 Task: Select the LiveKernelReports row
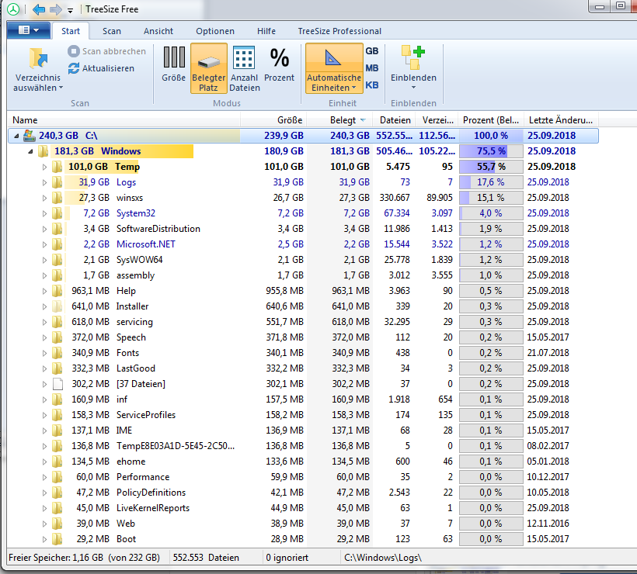303,508
